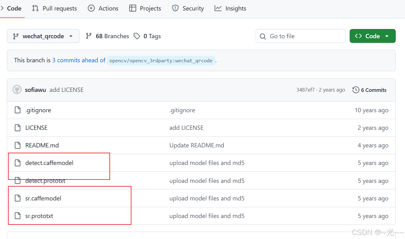Open the detect.prototxt file
This screenshot has width=405, height=239.
(x=45, y=181)
